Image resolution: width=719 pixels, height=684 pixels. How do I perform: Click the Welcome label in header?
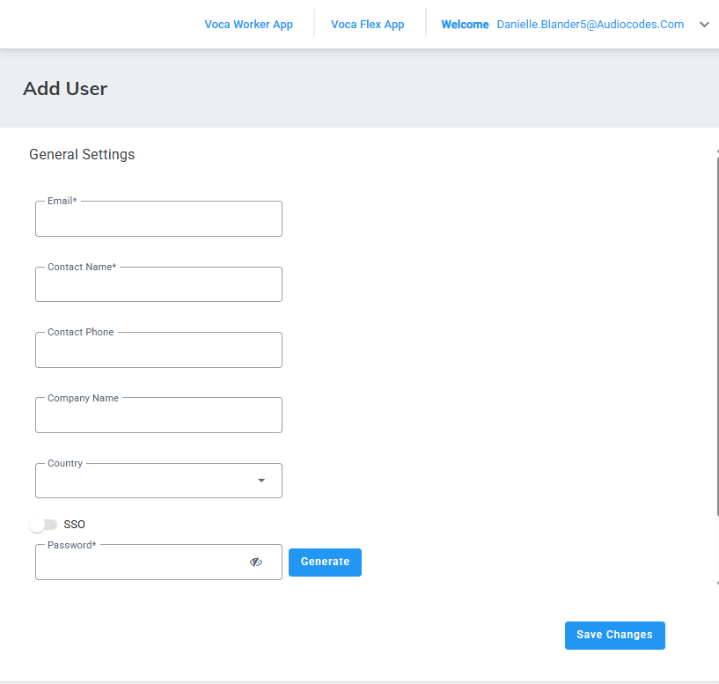(x=465, y=25)
